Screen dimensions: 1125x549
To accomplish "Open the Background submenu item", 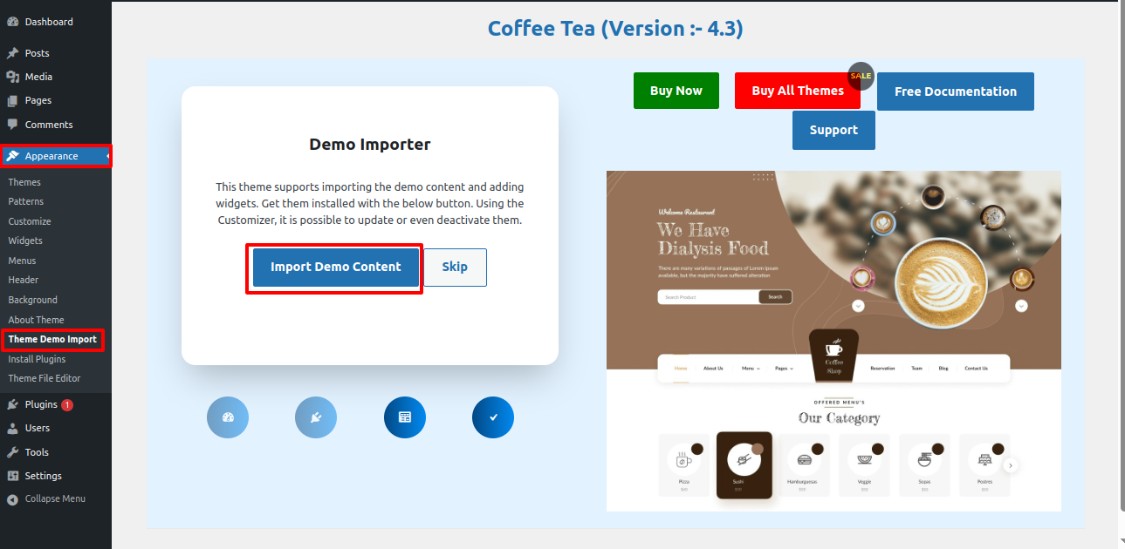I will pyautogui.click(x=33, y=300).
